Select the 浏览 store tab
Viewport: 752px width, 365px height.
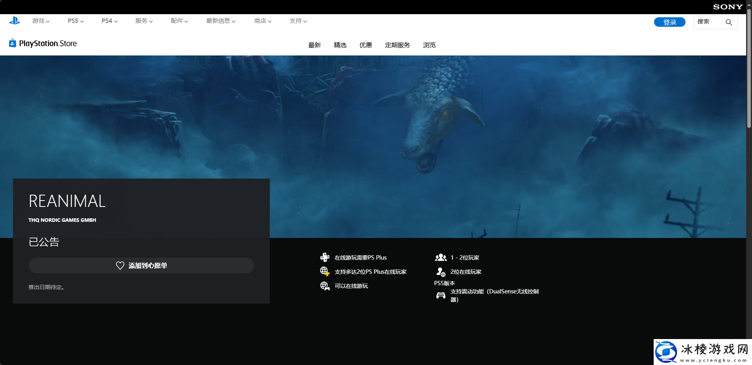point(429,45)
